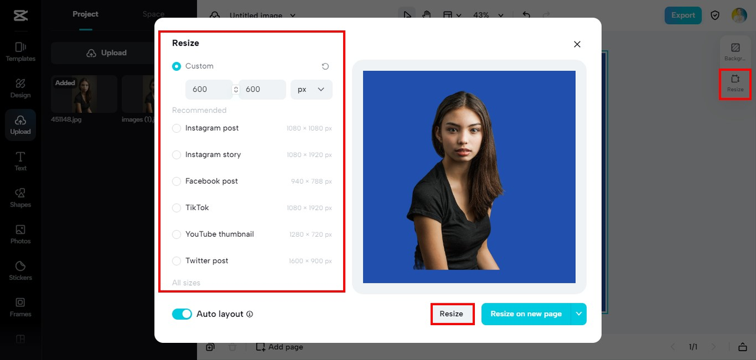Open the Untitled image name dropdown

tap(263, 15)
